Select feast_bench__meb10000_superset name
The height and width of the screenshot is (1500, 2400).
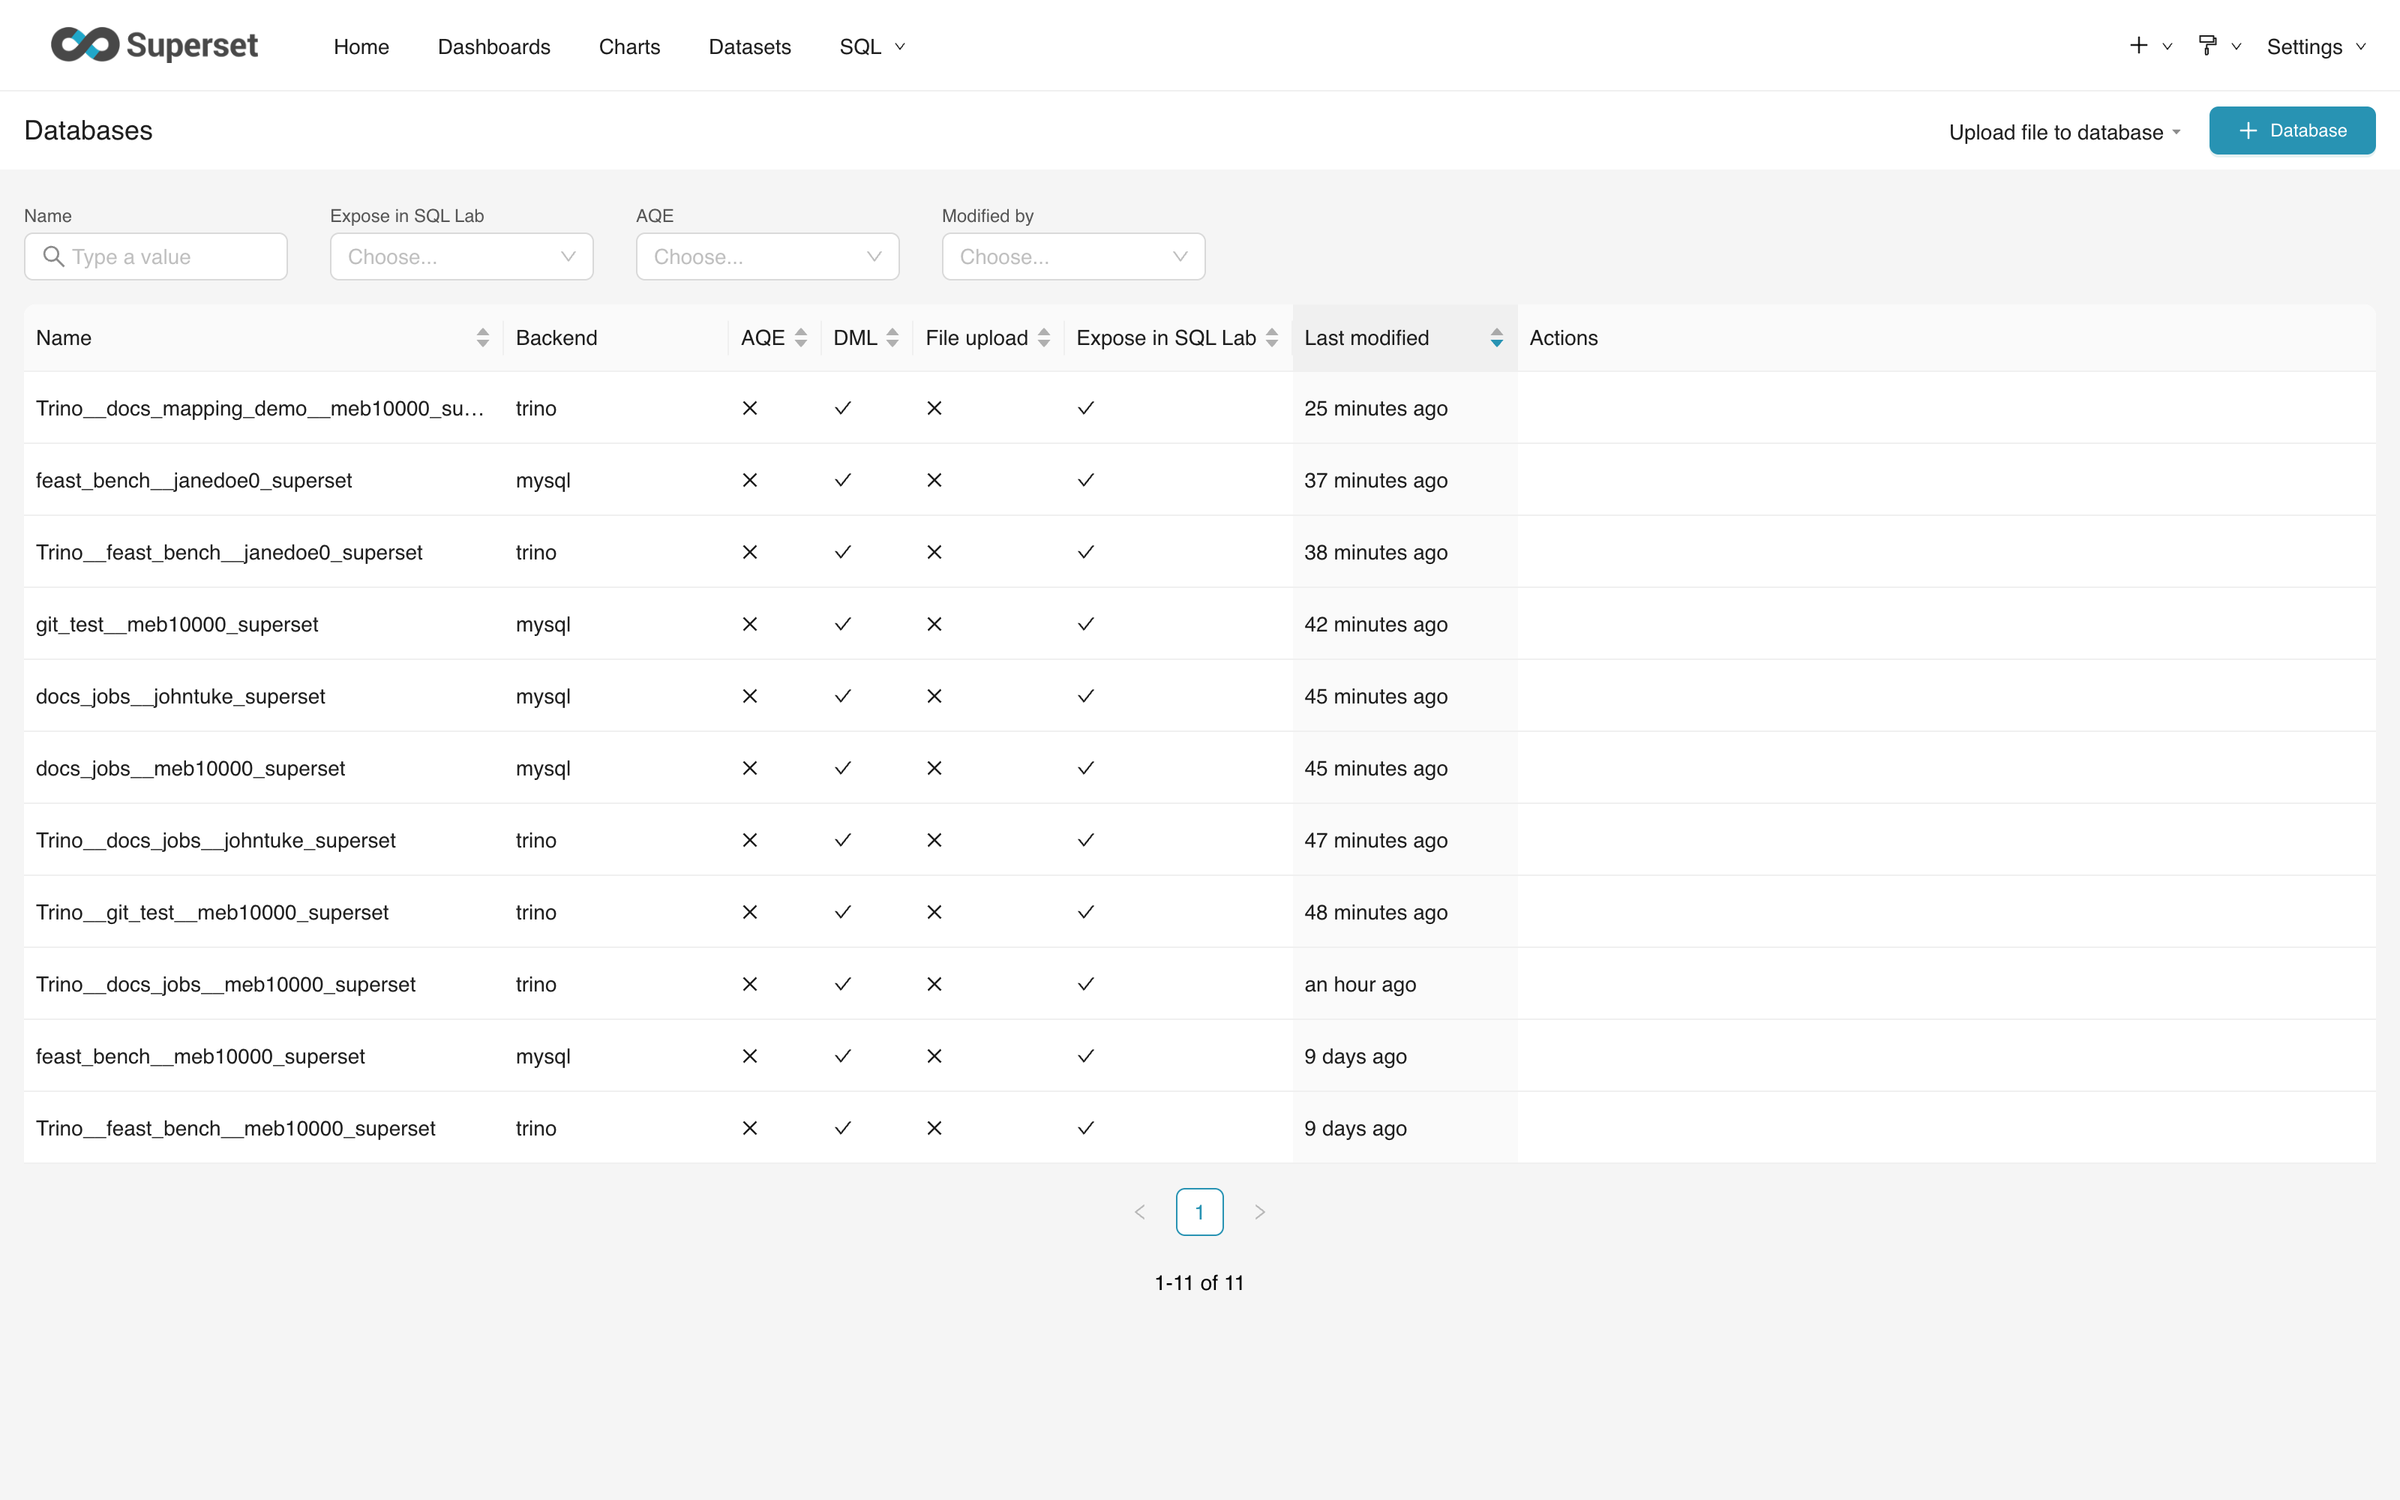[200, 1057]
